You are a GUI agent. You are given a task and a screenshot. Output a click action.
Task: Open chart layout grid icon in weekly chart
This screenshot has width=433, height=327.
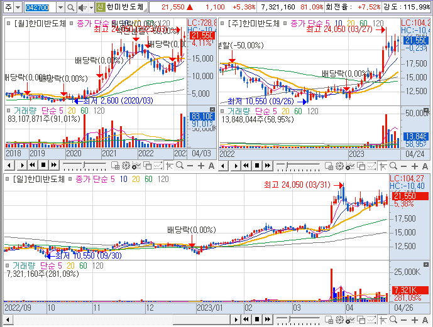329,166
